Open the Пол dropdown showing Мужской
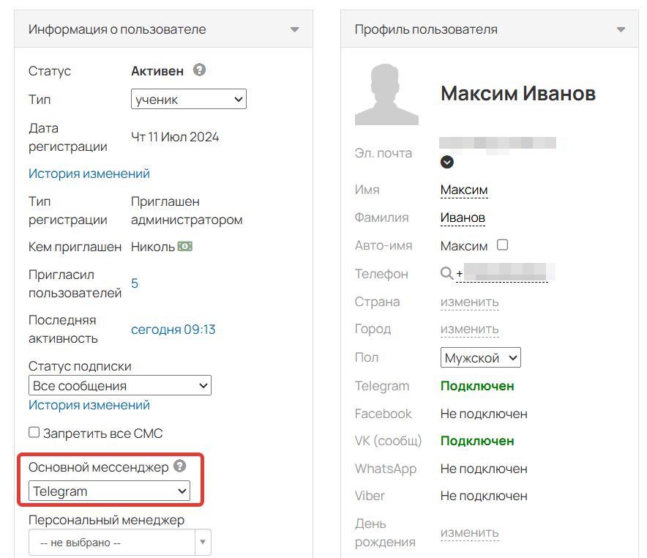The height and width of the screenshot is (558, 647). tap(480, 357)
